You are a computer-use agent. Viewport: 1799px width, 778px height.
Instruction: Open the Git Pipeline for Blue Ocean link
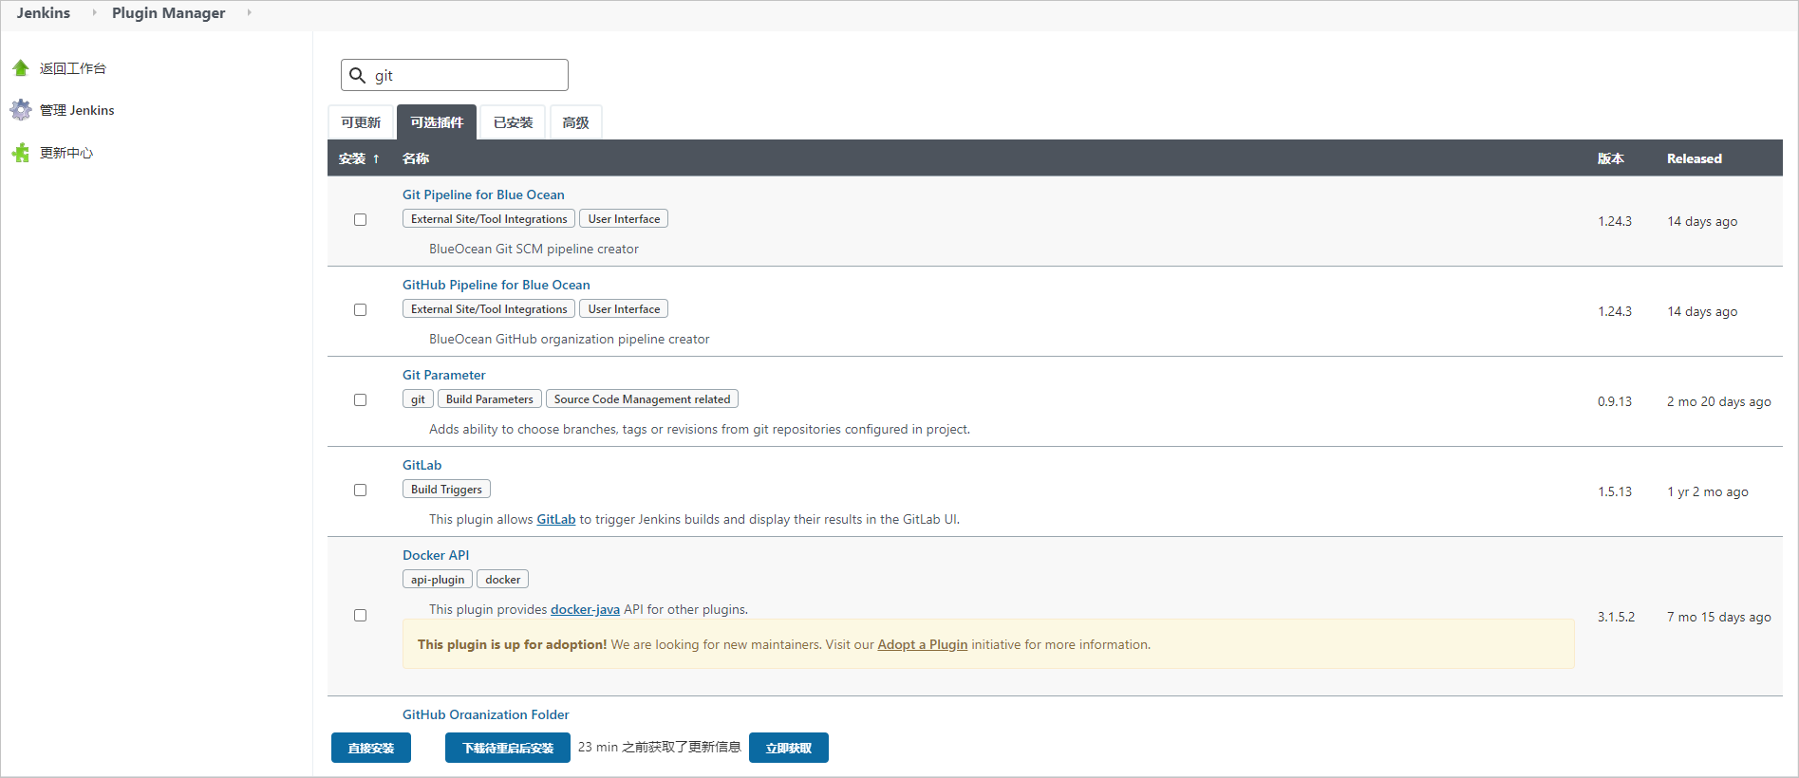(x=483, y=194)
